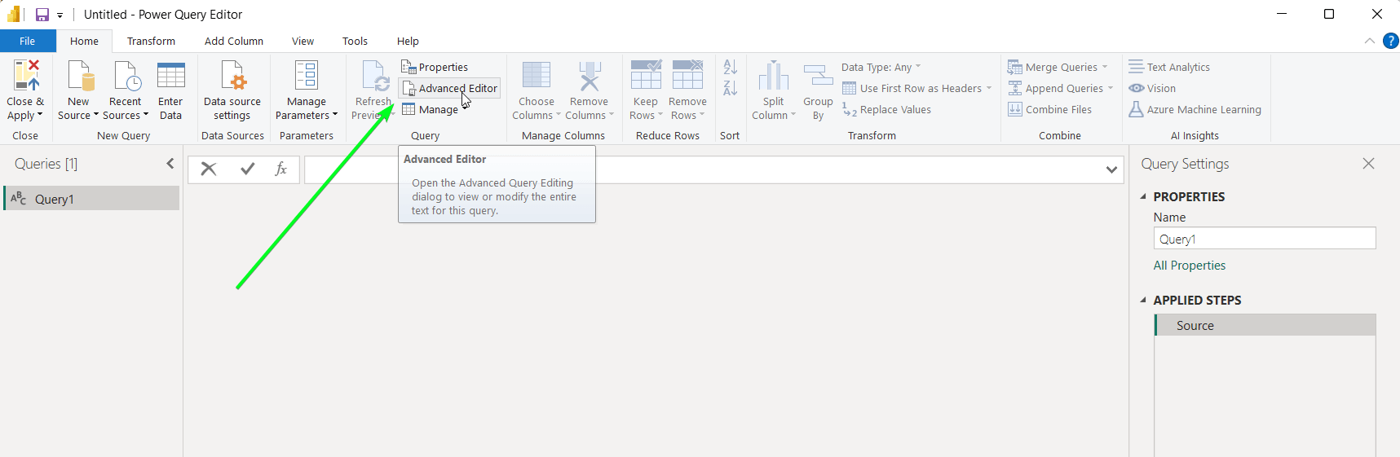Click the fx add step icon
This screenshot has height=457, width=1400.
tap(280, 169)
